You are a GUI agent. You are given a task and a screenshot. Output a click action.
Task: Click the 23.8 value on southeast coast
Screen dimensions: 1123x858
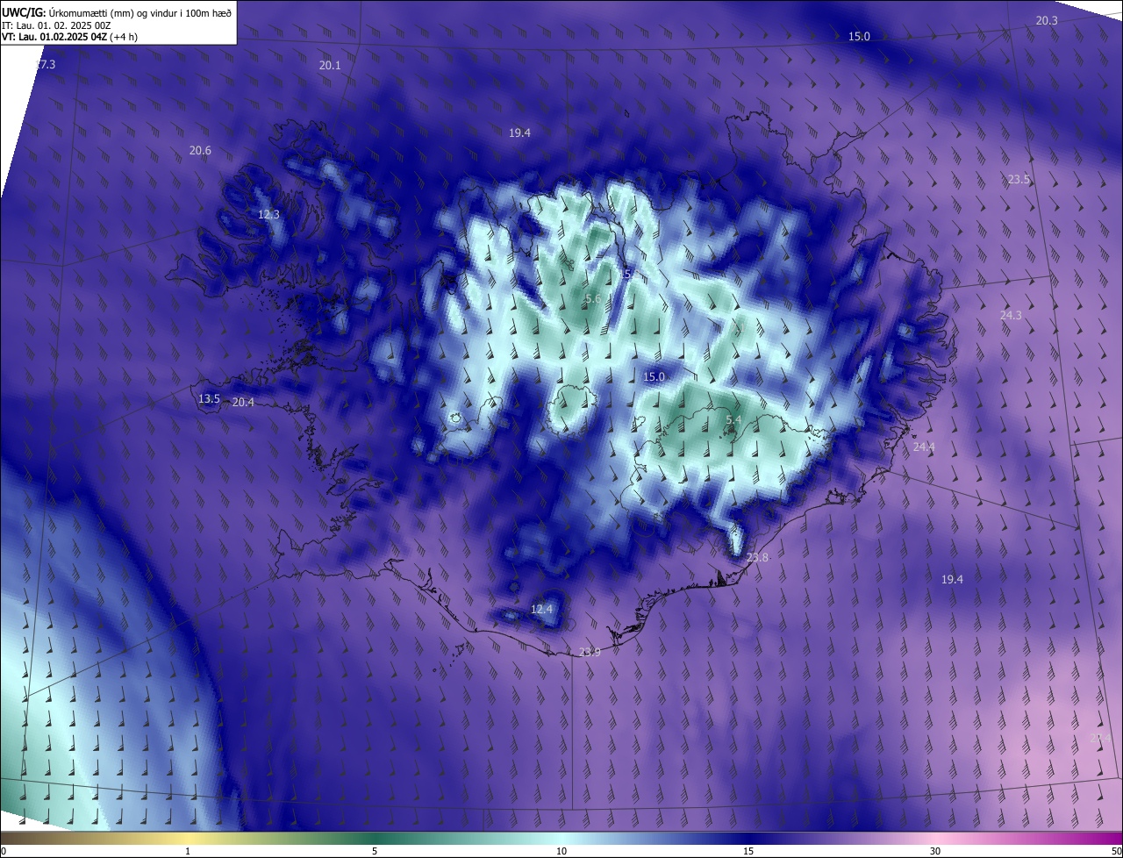coord(757,557)
